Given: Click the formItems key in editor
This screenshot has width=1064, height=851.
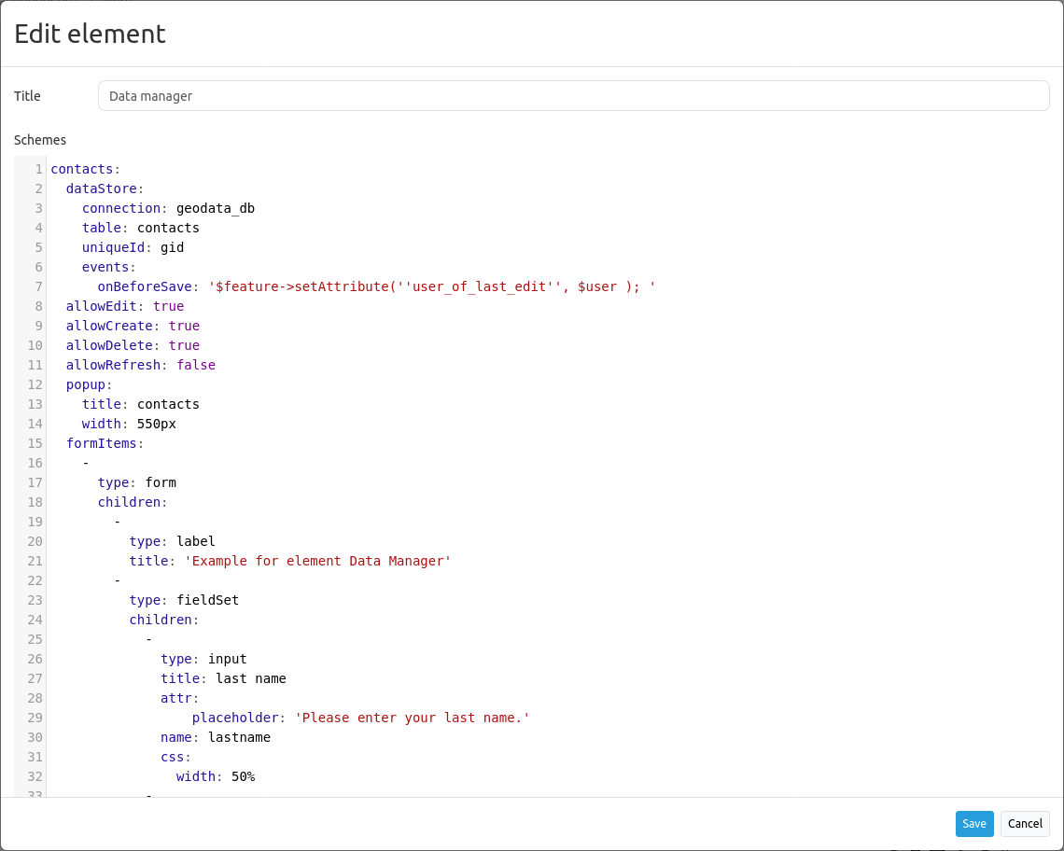Looking at the screenshot, I should (x=102, y=444).
